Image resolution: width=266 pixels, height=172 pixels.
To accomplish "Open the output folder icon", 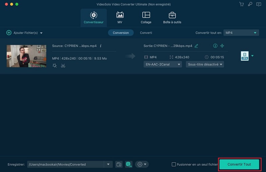I will 119,164.
